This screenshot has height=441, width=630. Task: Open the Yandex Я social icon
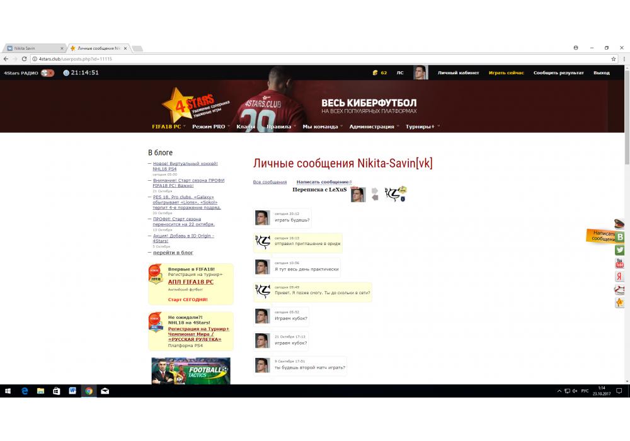coord(619,277)
